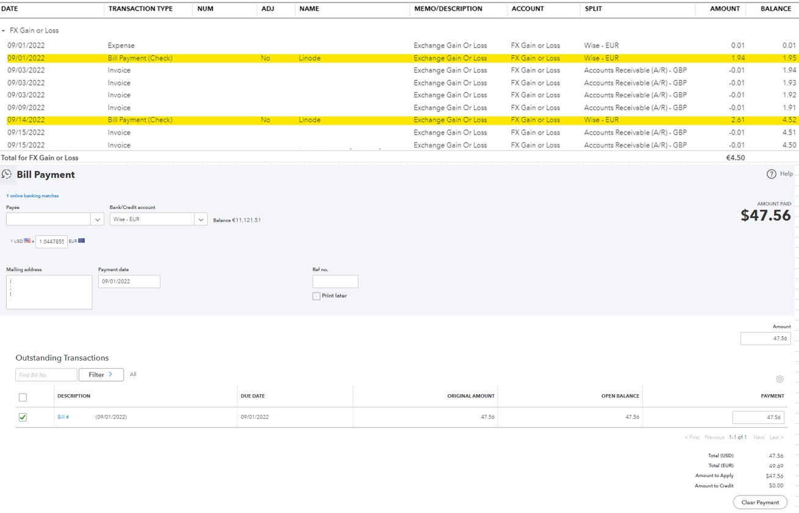This screenshot has width=799, height=513.
Task: Click the Balance €11,121.51 text
Action: click(x=237, y=221)
